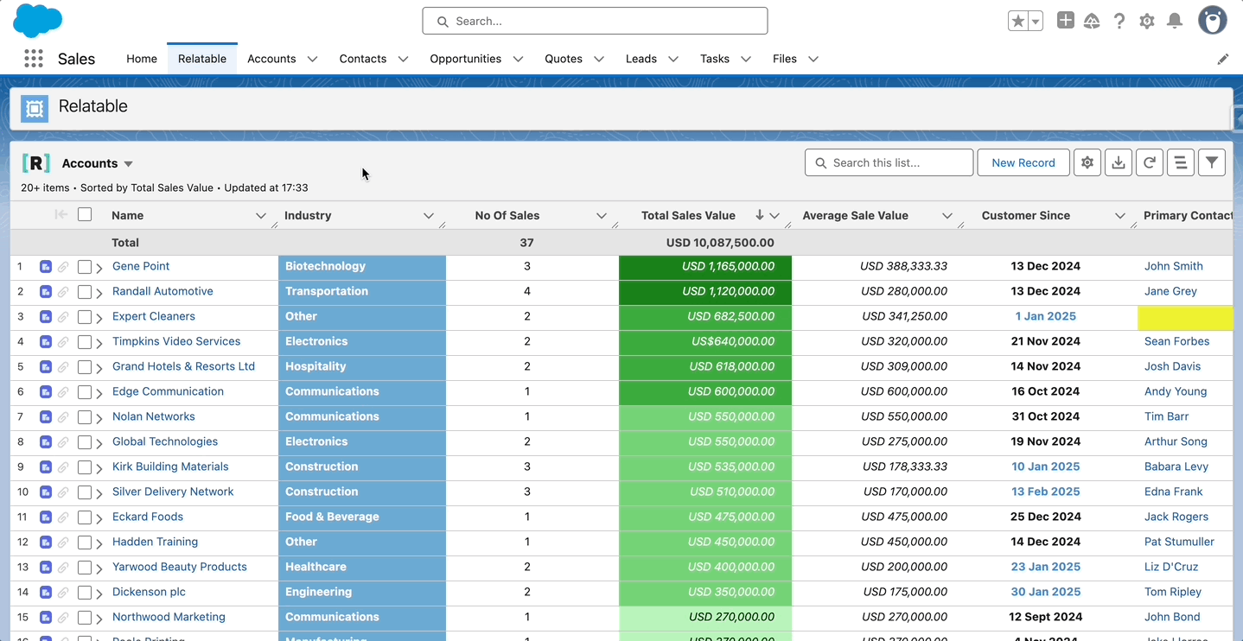The image size is (1243, 641).
Task: Open the Industry column menu chevron
Action: point(429,216)
